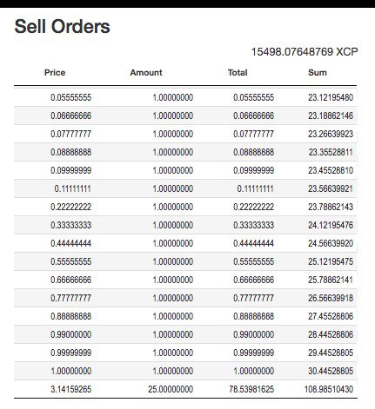Click the Total column header
The image size is (375, 409).
pos(238,72)
